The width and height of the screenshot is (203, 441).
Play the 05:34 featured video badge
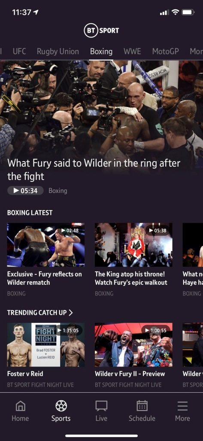(x=25, y=191)
